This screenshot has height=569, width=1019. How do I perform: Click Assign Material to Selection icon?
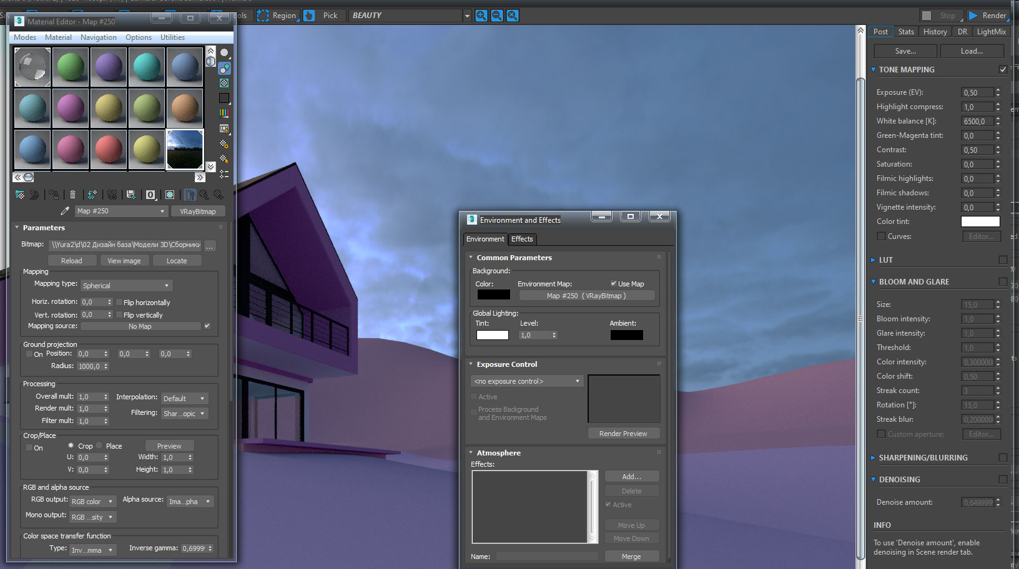tap(54, 195)
